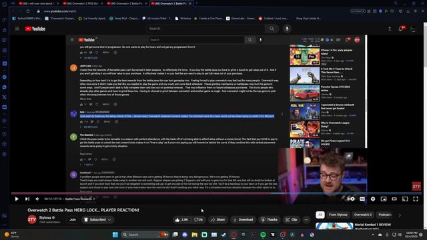This screenshot has height=240, width=427.
Task: Open the Temp Mail bookmark
Action: tap(124, 19)
